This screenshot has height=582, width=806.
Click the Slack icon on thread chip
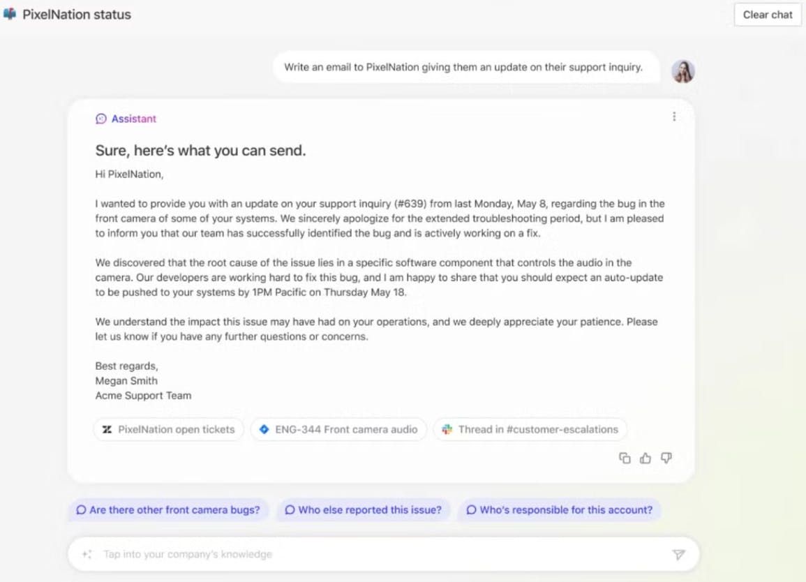click(x=447, y=430)
